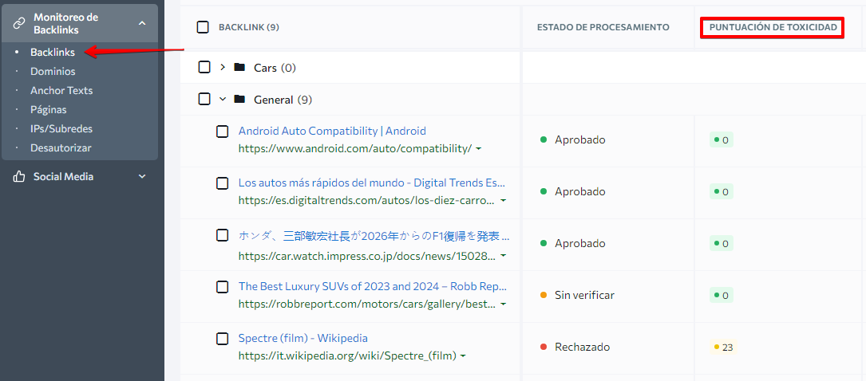866x381 pixels.
Task: Check the Cars folder checkbox
Action: pyautogui.click(x=204, y=67)
